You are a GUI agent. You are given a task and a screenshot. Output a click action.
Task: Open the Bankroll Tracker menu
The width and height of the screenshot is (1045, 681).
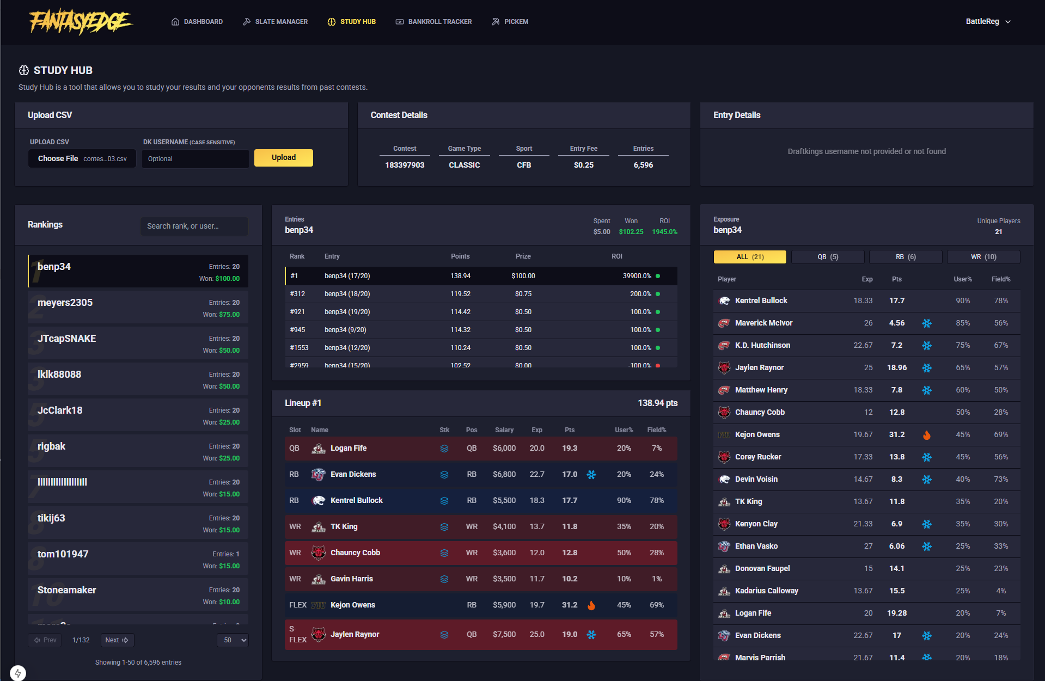pyautogui.click(x=433, y=22)
